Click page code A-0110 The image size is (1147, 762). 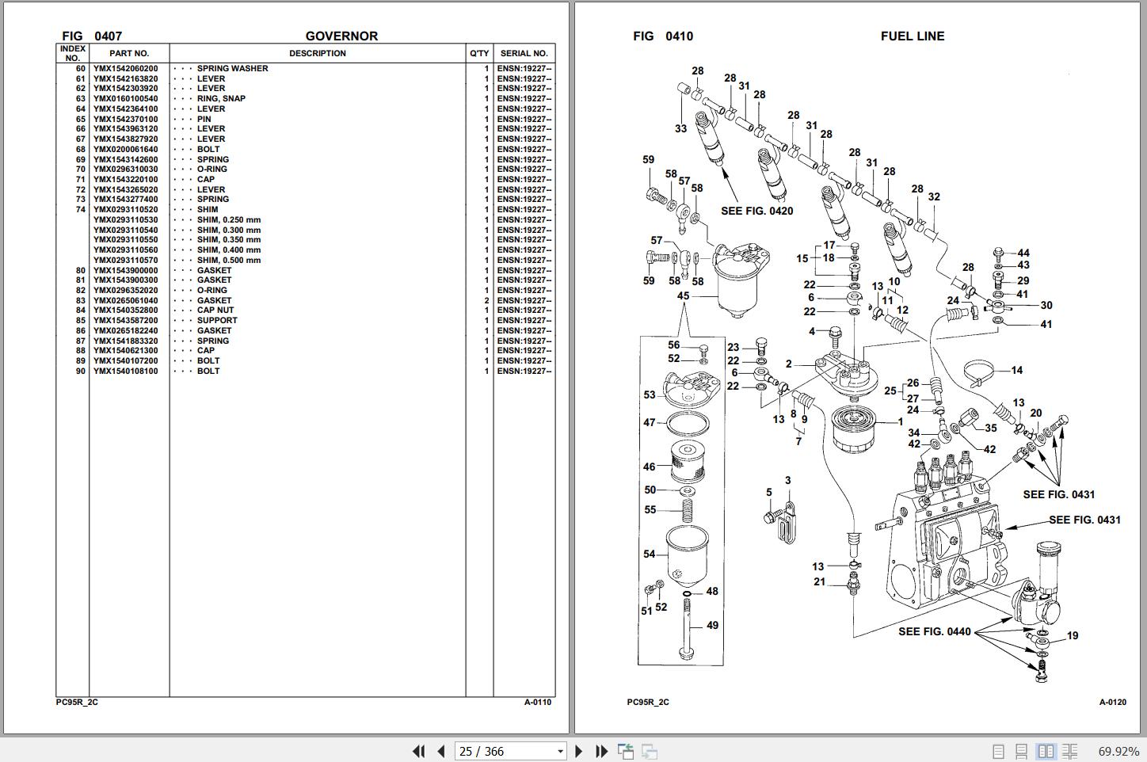click(537, 703)
